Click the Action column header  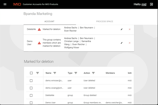[x=87, y=73]
